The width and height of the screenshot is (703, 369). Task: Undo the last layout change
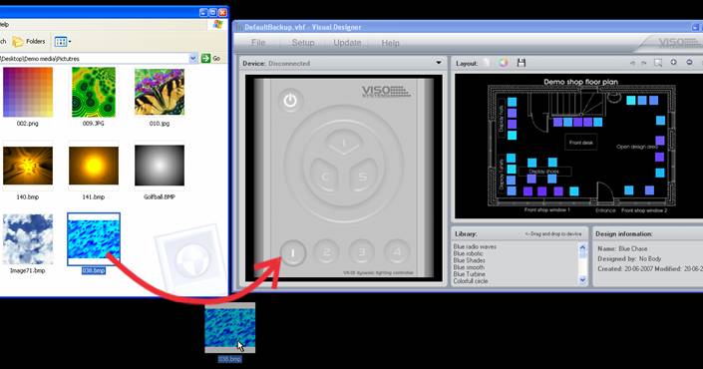pos(632,63)
